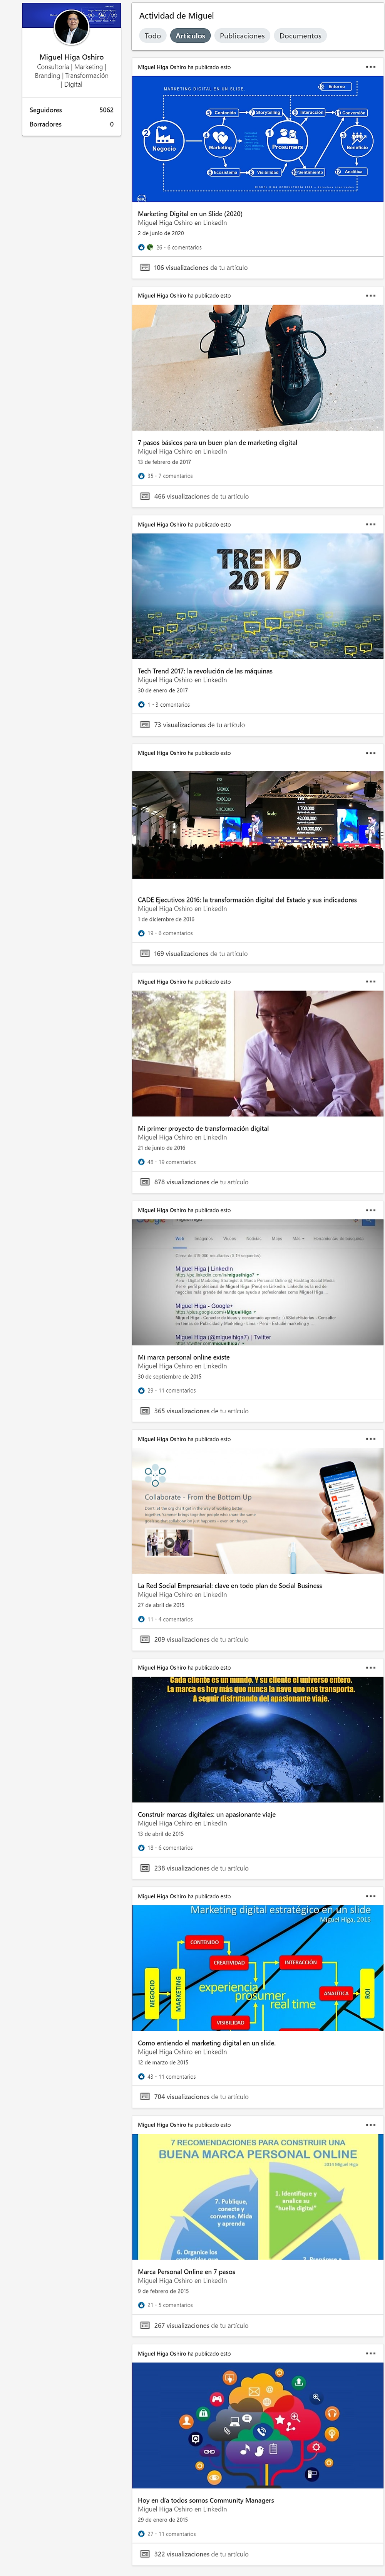This screenshot has width=385, height=2576.
Task: Switch to the Publicaciones tab
Action: point(243,36)
